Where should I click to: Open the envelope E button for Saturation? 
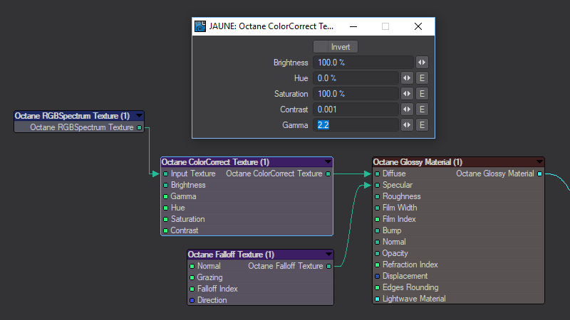(422, 94)
